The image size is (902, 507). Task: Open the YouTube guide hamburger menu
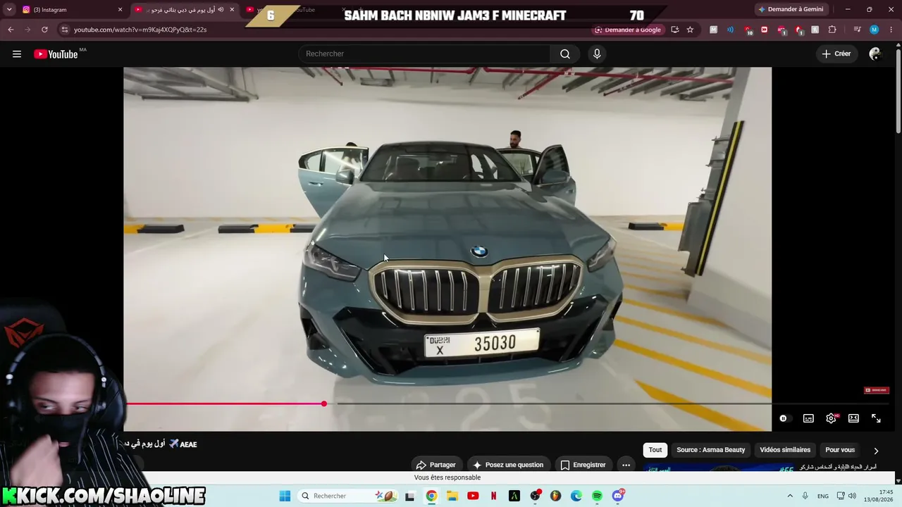17,54
